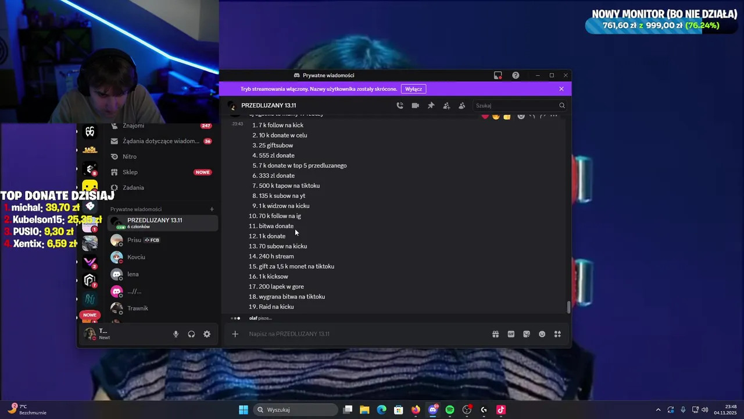Click the taskbar Wyszukaj search box
Viewport: 744px width, 419px height.
pos(296,410)
